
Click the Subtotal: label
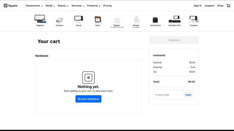(157, 63)
